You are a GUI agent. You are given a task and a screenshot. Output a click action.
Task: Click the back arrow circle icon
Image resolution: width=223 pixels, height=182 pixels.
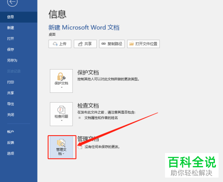(12, 2)
